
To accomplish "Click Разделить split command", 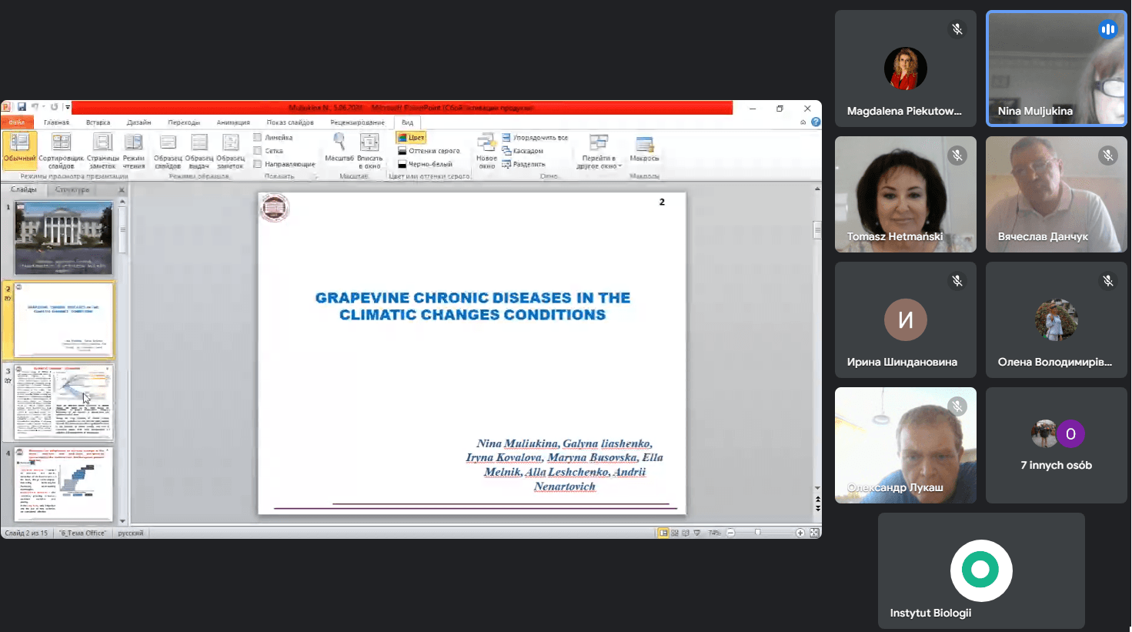I will point(523,164).
